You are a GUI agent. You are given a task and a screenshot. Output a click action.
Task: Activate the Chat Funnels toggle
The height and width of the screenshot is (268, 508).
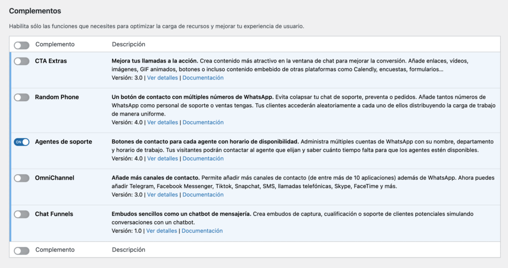tap(21, 214)
